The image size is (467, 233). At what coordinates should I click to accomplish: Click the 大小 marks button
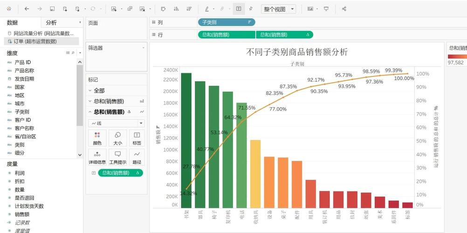click(117, 138)
